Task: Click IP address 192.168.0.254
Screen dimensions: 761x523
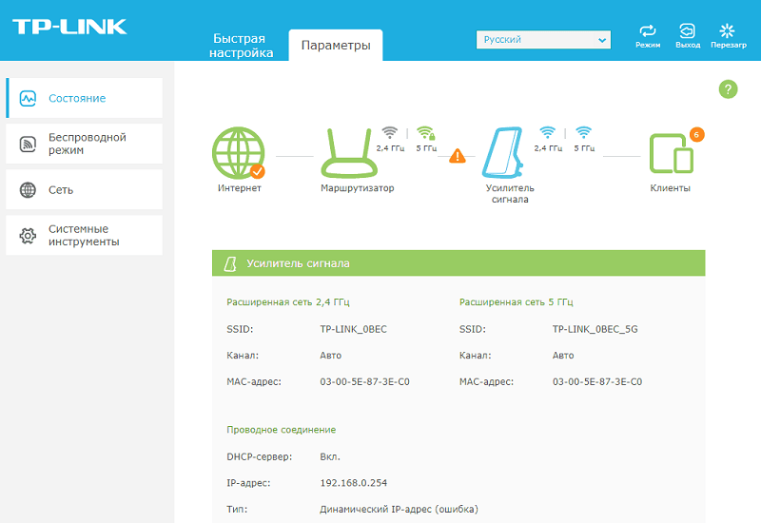Action: 353,483
